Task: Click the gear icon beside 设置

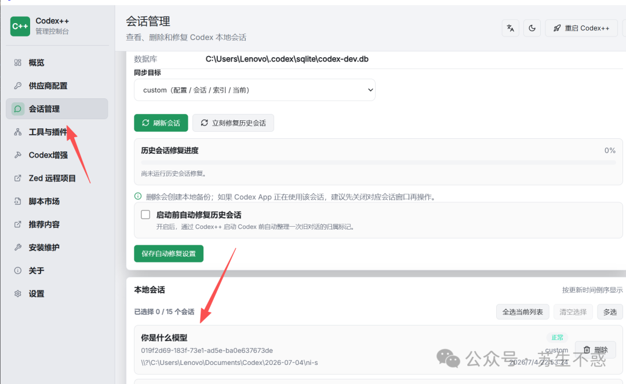Action: [x=17, y=294]
